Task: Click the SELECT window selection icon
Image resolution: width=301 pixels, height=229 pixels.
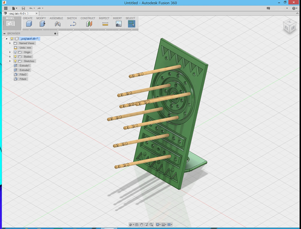Action: (131, 24)
